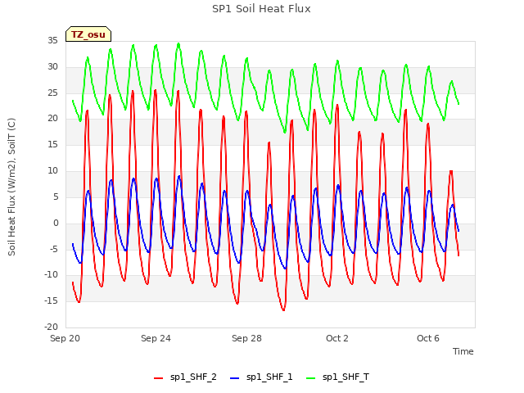Click the 30 y-axis tick label
The image size is (524, 393).
point(52,67)
